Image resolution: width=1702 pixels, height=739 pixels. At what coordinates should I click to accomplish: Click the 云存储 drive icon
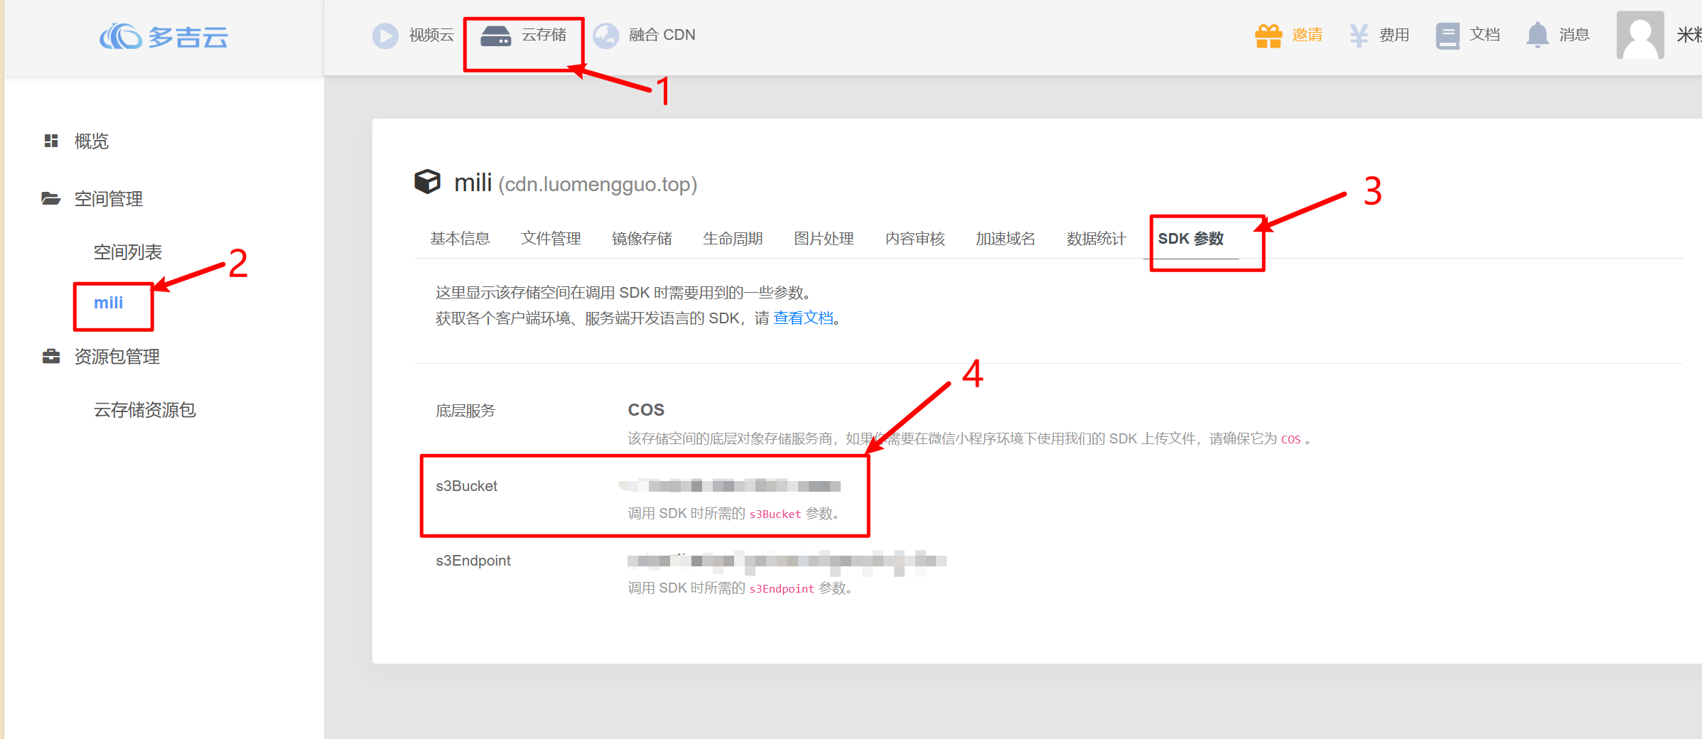point(495,36)
